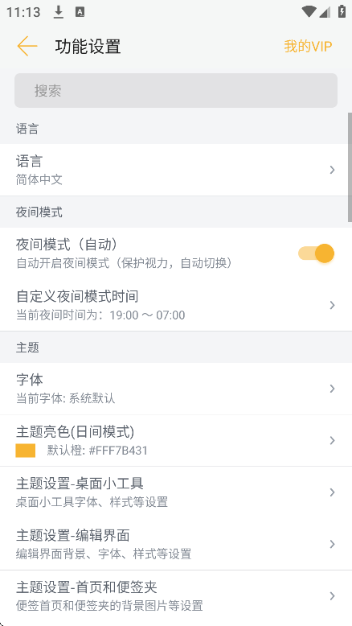Click the vertical scrollbar thumb
The image size is (352, 626).
tap(350, 167)
